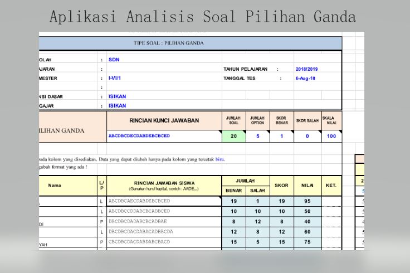
Task: Select the SALAH value '5' in the NILAI 75 row
Action: [x=257, y=242]
